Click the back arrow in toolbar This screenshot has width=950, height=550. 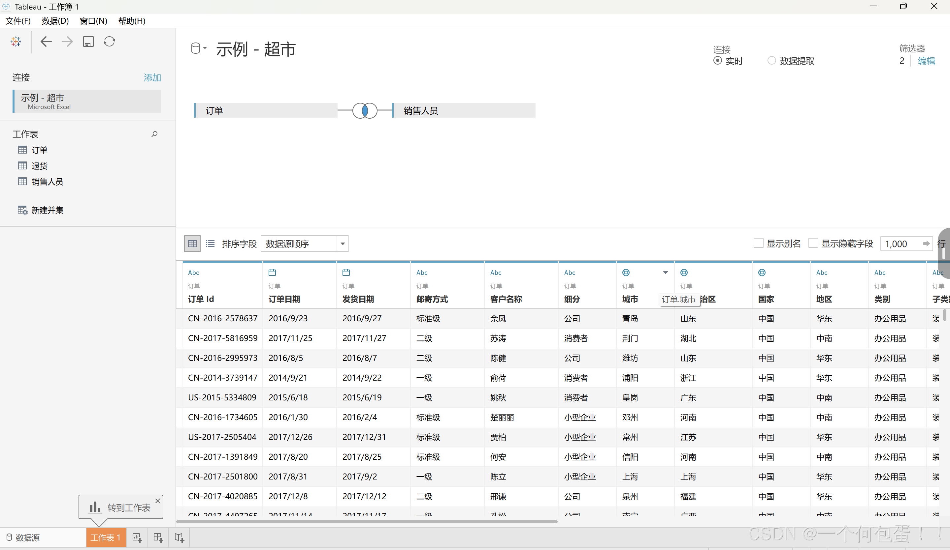[46, 42]
